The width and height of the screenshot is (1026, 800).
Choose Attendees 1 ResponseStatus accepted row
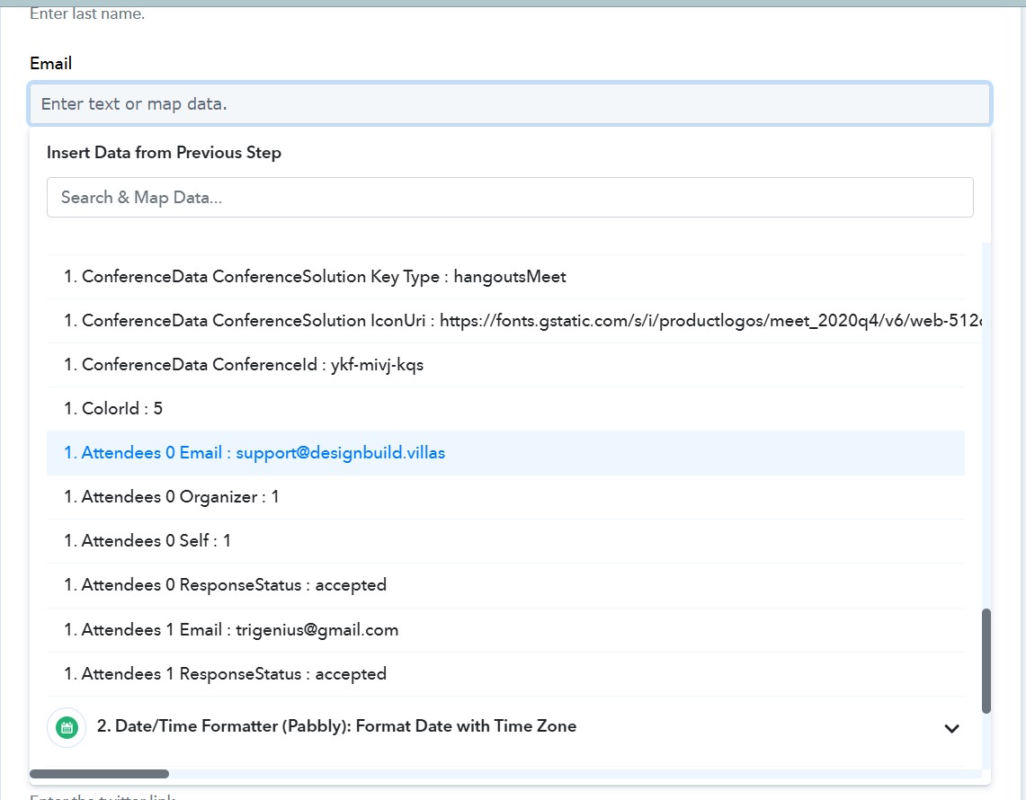tap(505, 674)
